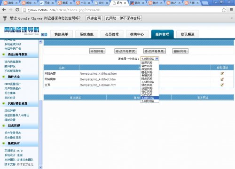This screenshot has height=169, width=235.
Task: Open 后台登录日志 in sidebar
Action: point(13,133)
